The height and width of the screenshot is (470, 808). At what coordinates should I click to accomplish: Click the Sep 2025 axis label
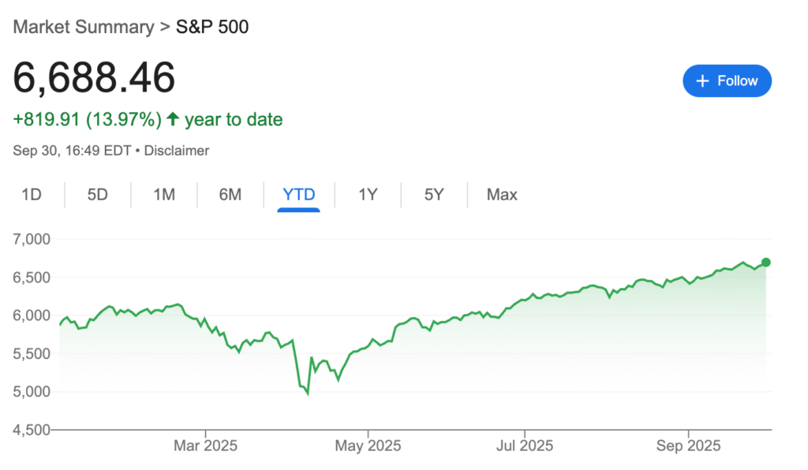(688, 446)
